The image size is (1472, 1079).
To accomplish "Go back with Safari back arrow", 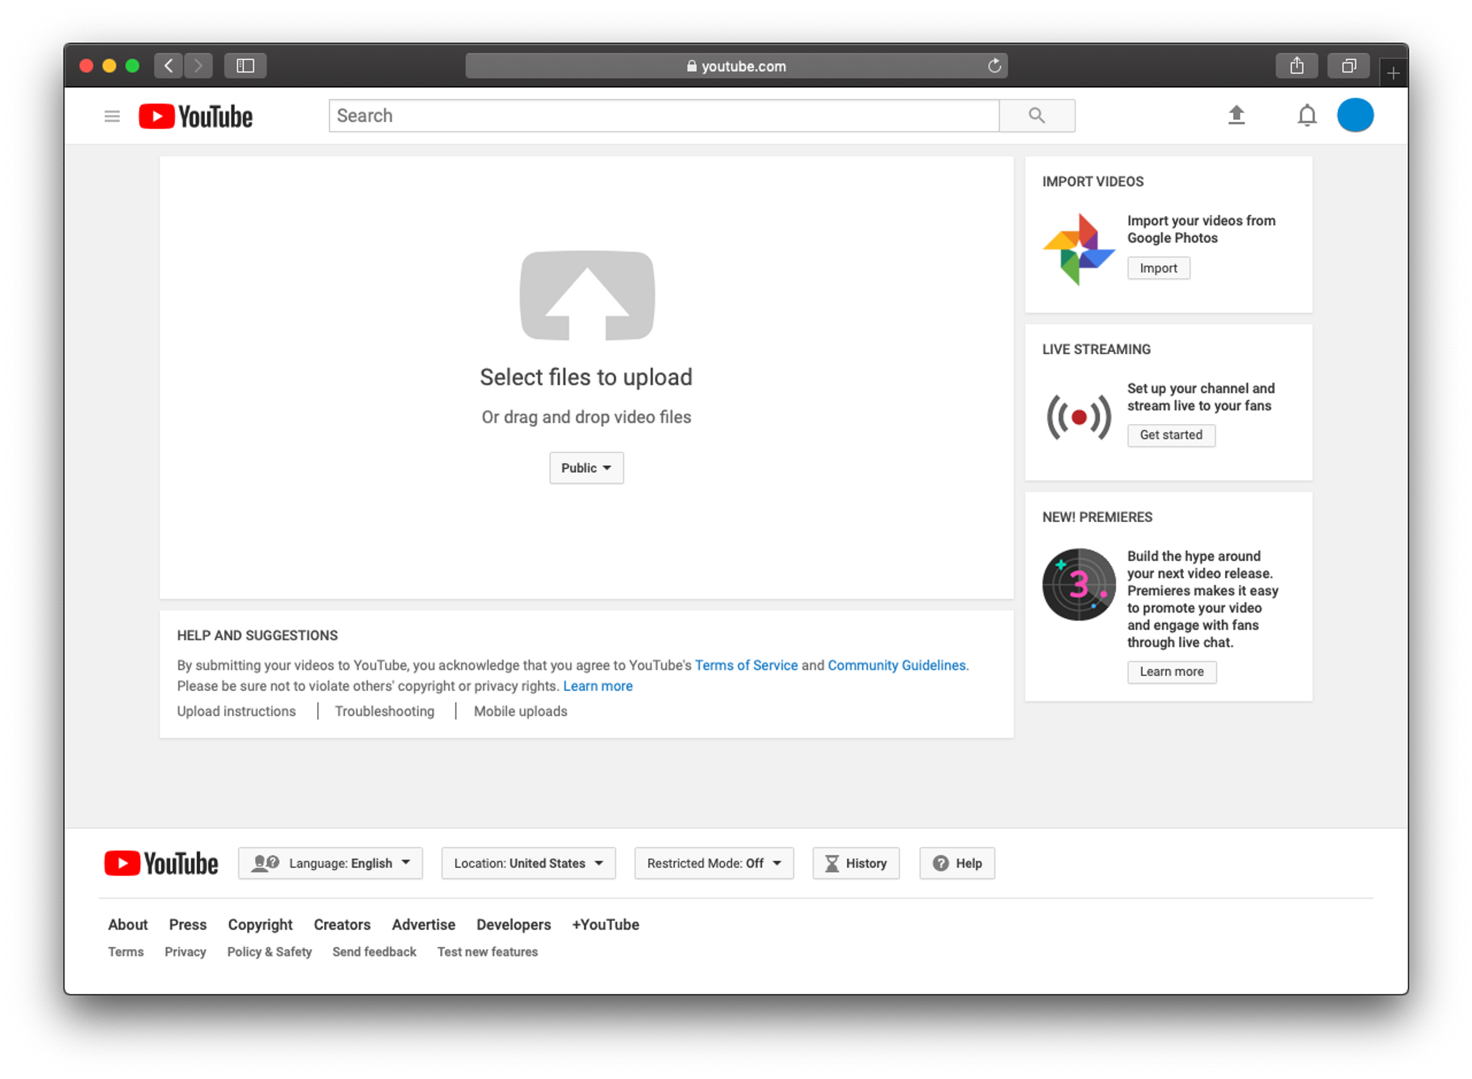I will pos(169,65).
